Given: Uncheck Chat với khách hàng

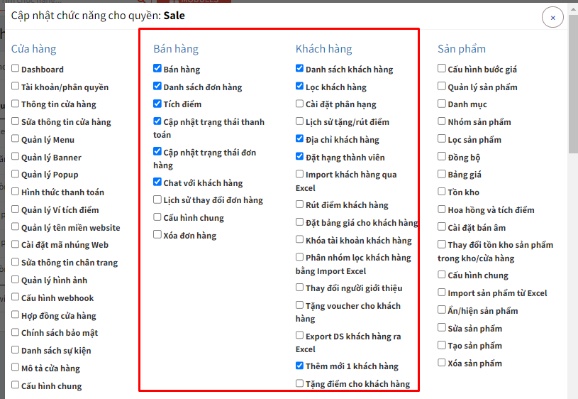Looking at the screenshot, I should pyautogui.click(x=157, y=182).
